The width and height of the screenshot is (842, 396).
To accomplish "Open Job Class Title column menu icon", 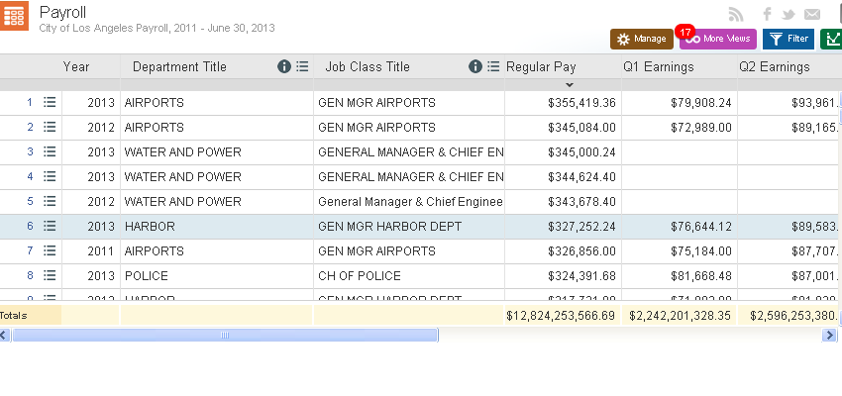I will pyautogui.click(x=493, y=66).
